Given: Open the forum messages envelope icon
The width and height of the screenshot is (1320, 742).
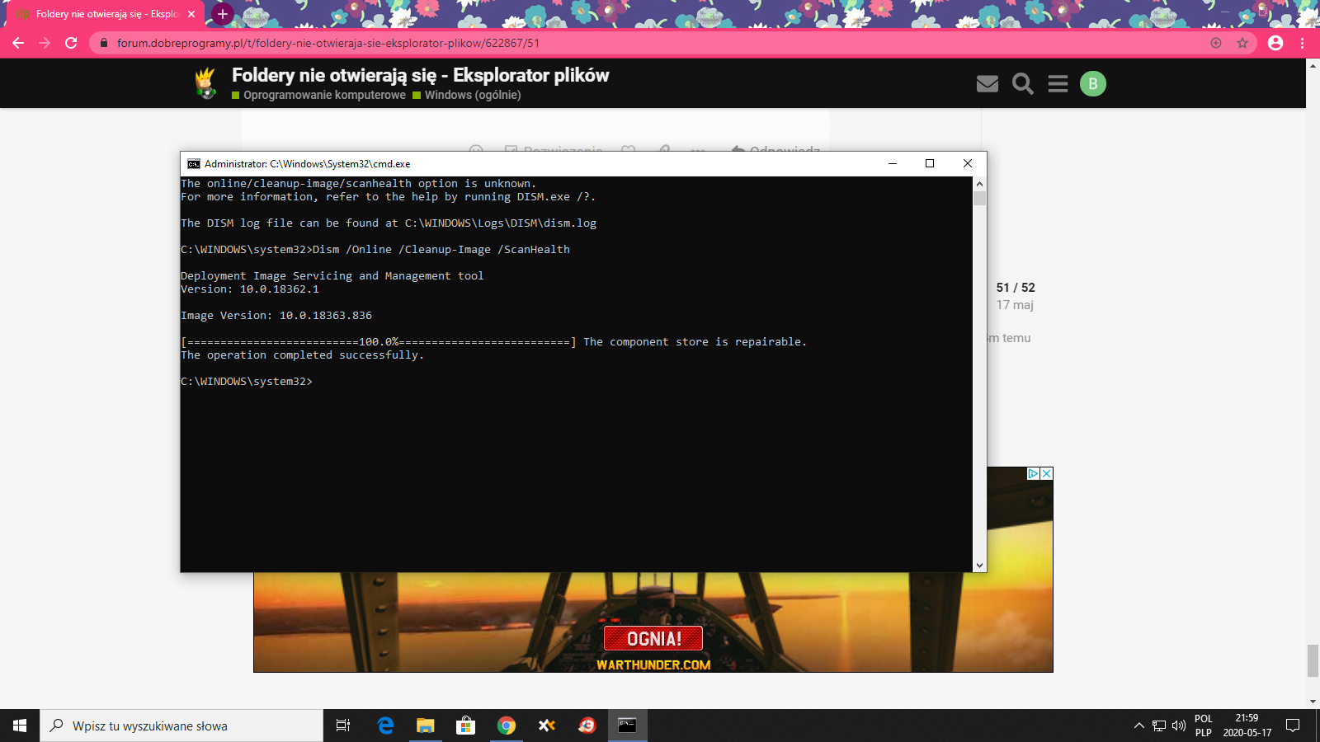Looking at the screenshot, I should [987, 83].
